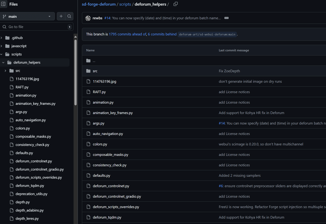The height and width of the screenshot is (224, 326).
Task: Collapse the file tree side panel icon
Action: pos(4,4)
